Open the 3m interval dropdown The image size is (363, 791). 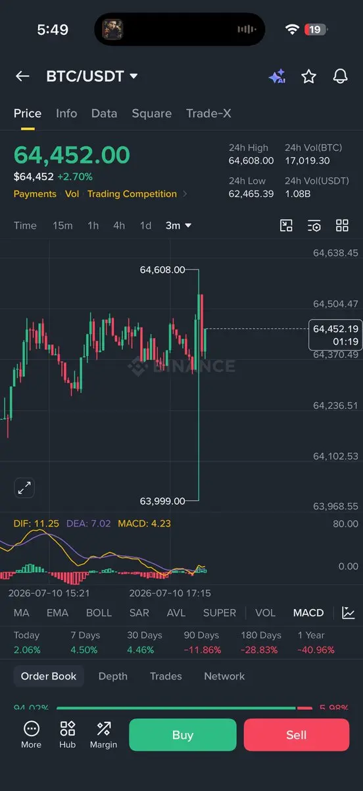(178, 225)
